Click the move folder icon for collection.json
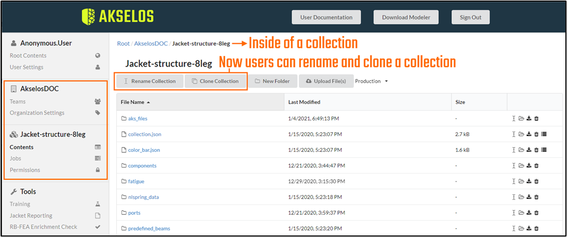567x237 pixels. (521, 134)
